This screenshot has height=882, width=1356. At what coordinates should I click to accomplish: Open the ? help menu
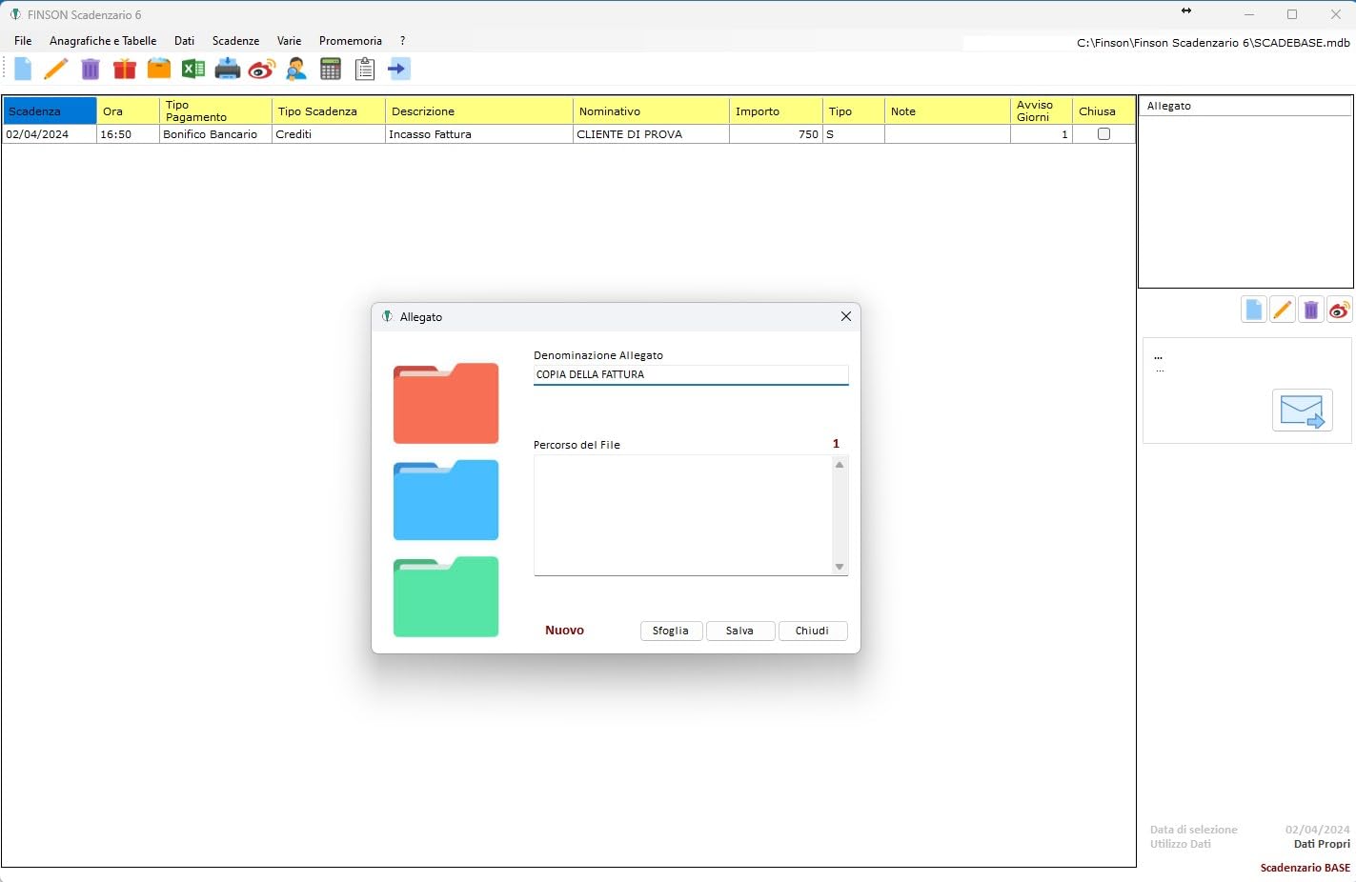(x=402, y=41)
